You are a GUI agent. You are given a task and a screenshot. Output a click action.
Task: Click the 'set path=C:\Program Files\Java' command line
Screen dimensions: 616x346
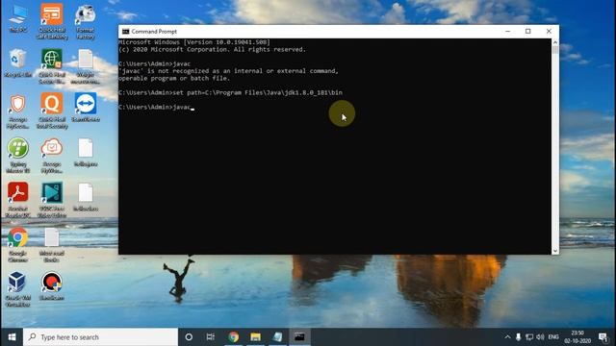tap(230, 92)
